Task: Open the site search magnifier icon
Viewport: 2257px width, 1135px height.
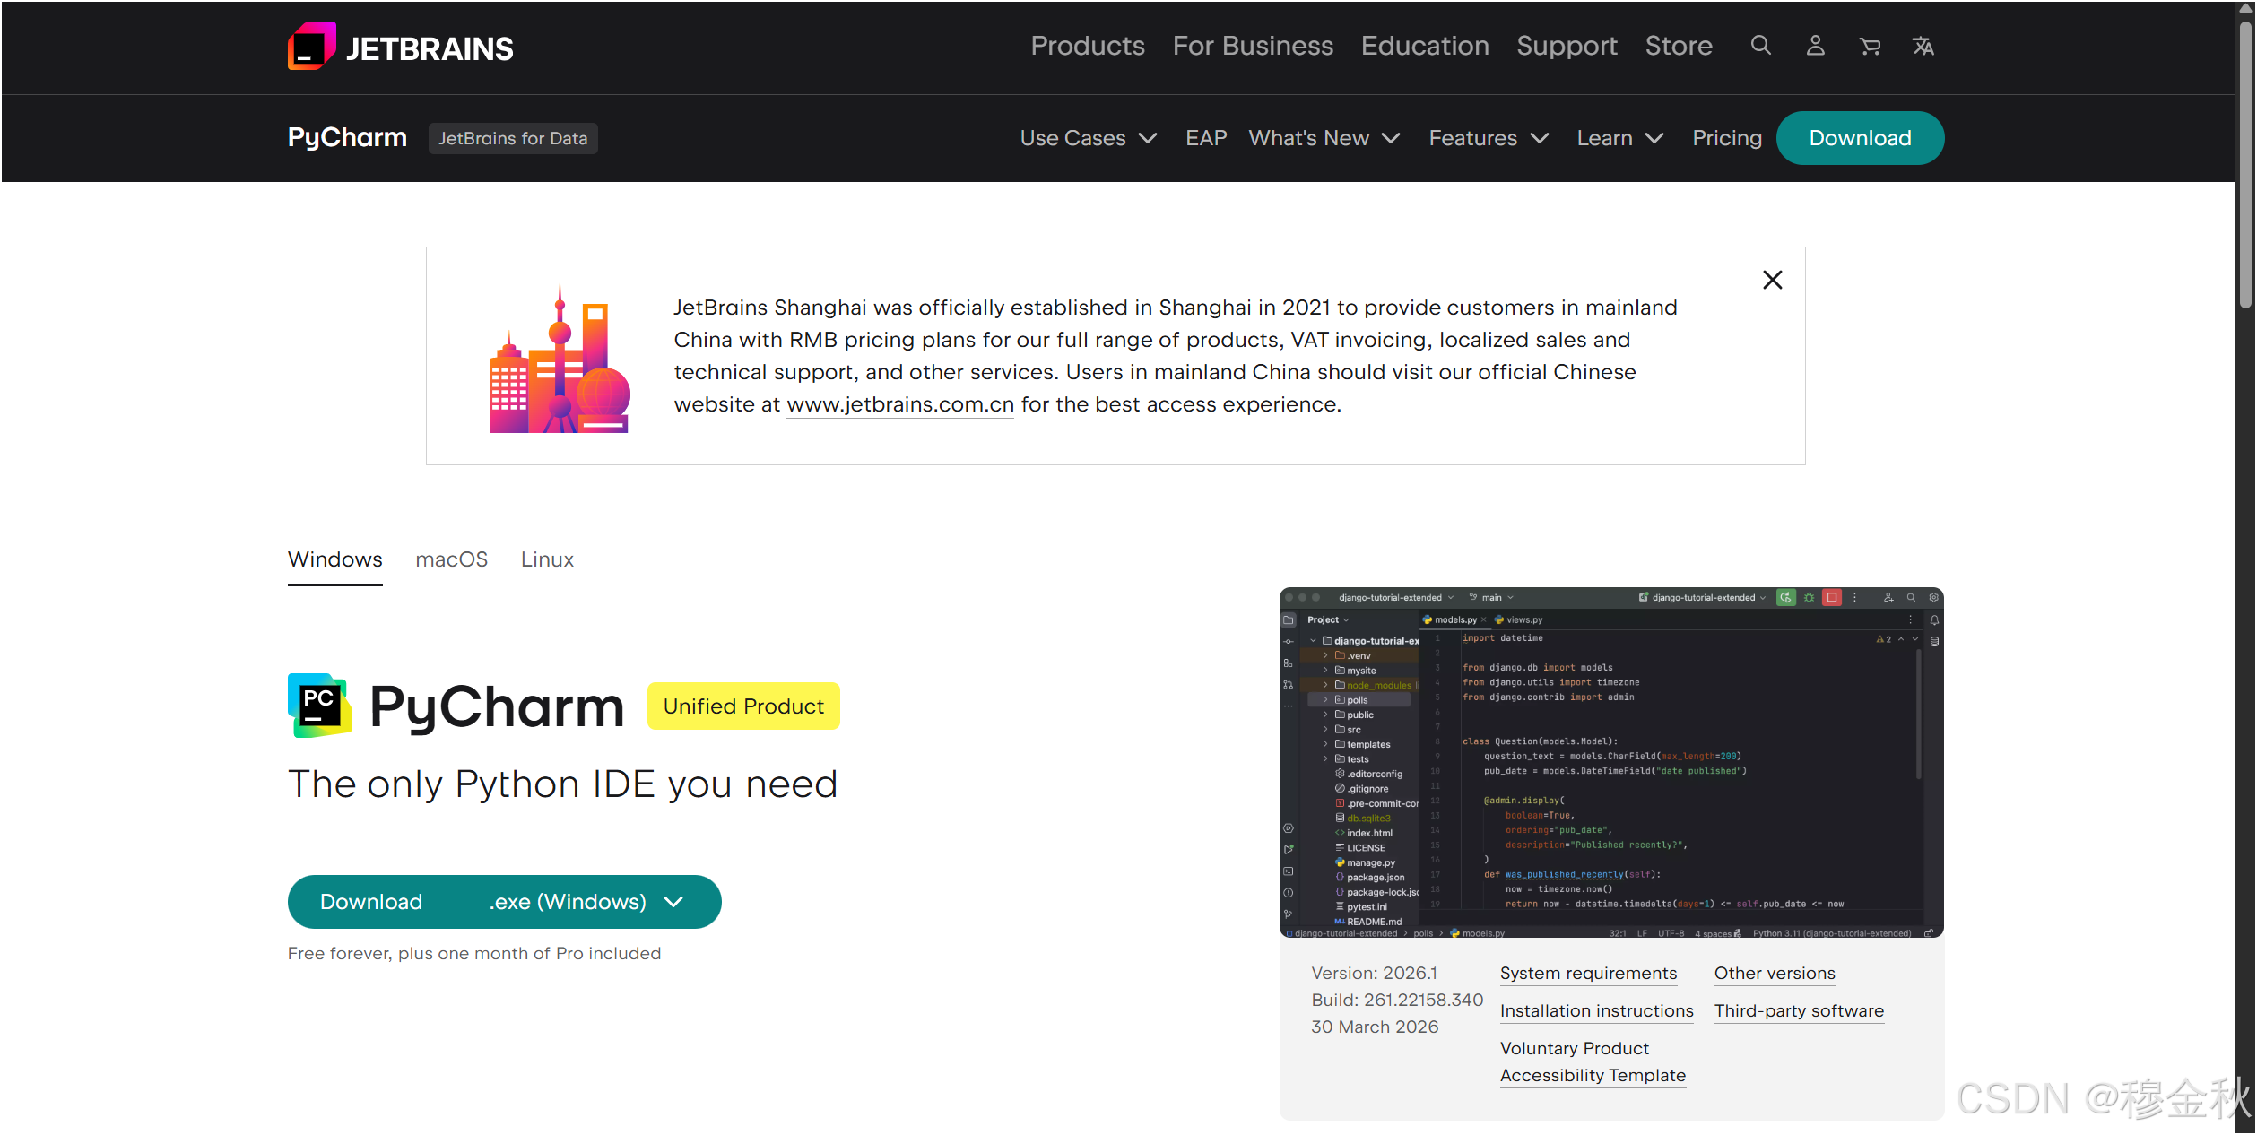Action: click(1760, 46)
